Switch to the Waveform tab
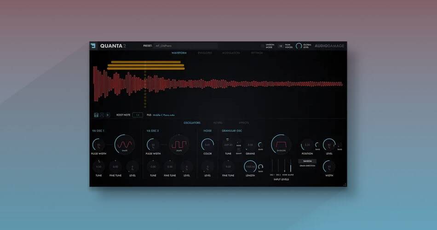Viewport: 437px width, 230px height. pyautogui.click(x=179, y=53)
